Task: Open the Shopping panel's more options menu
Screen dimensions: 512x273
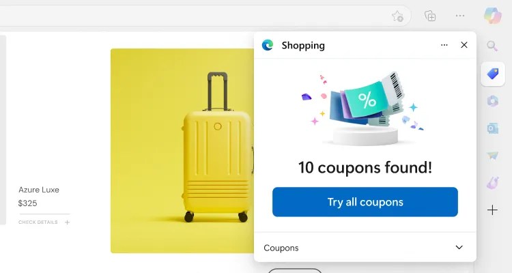Action: 444,45
